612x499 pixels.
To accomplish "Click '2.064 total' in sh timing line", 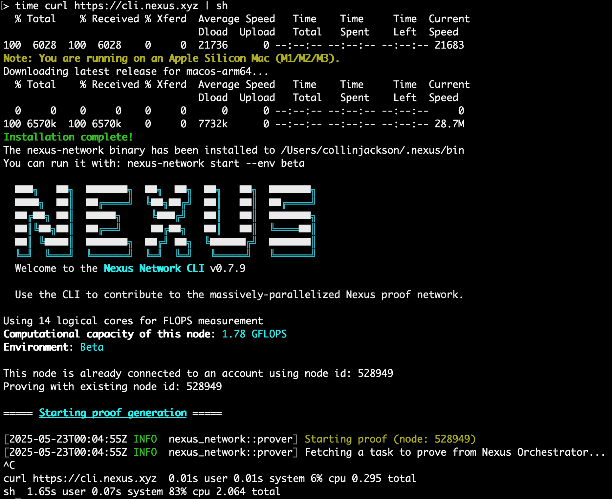I will [248, 491].
